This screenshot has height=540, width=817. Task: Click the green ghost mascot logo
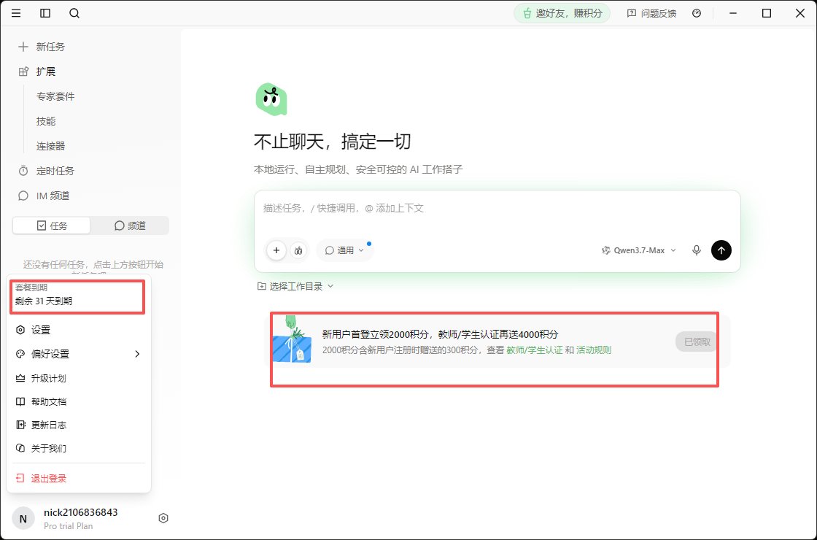tap(271, 99)
